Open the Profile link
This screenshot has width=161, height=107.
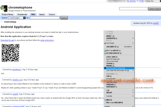coord(142,1)
